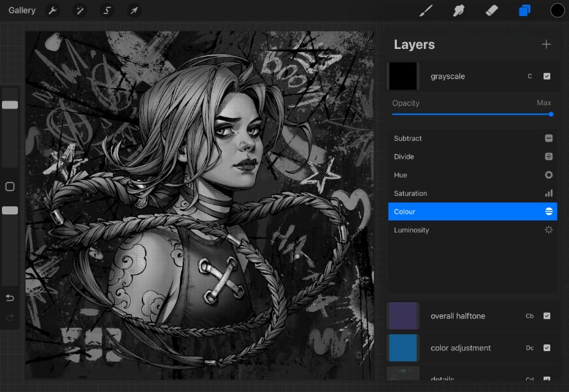Click the Divide mode icon
The image size is (569, 392).
(549, 157)
